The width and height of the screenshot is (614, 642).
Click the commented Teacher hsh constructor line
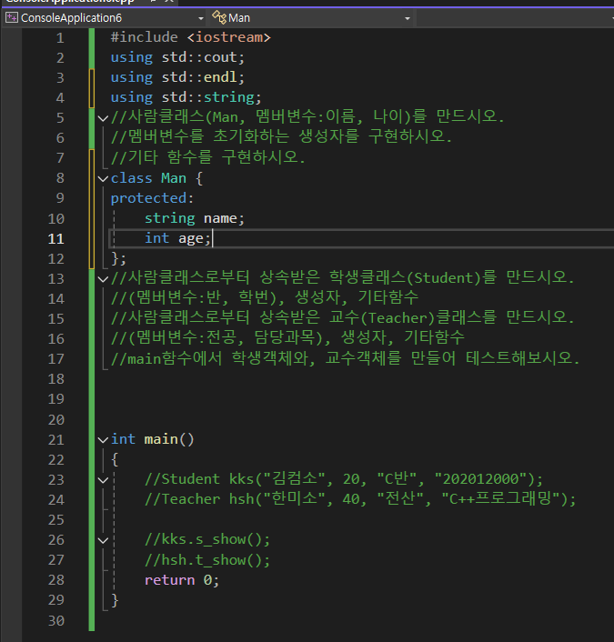point(360,499)
